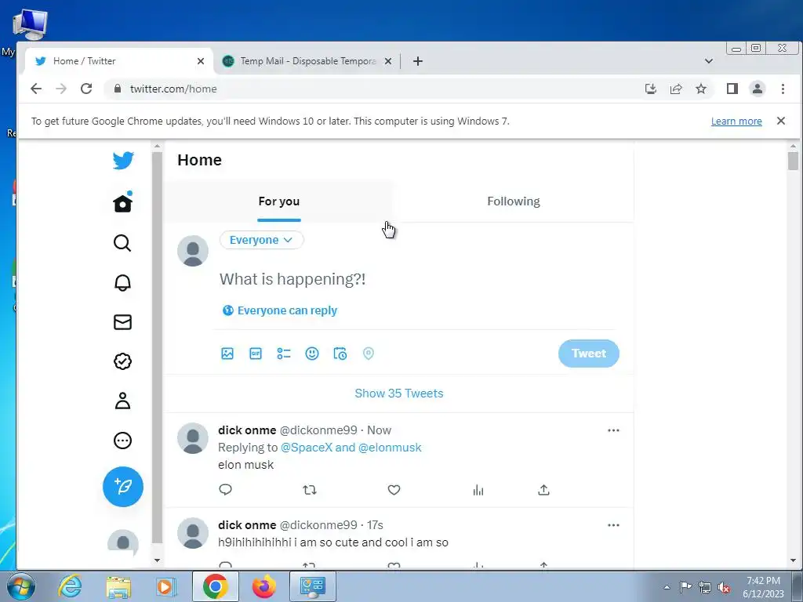Click the page's right vertical scrollbar thumb

[x=794, y=161]
